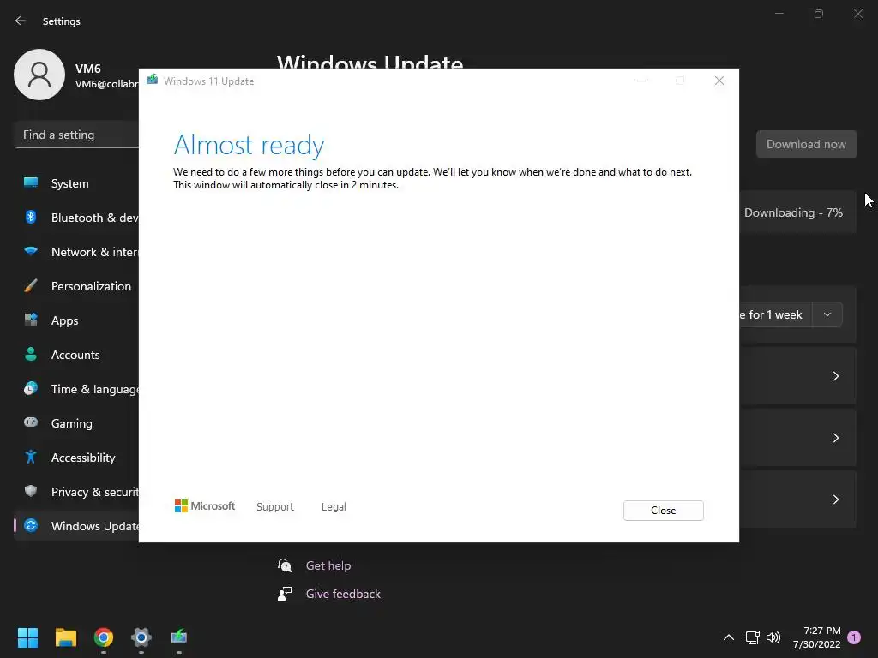Viewport: 878px width, 658px height.
Task: Select the Privacy & security shield icon
Action: (x=31, y=491)
